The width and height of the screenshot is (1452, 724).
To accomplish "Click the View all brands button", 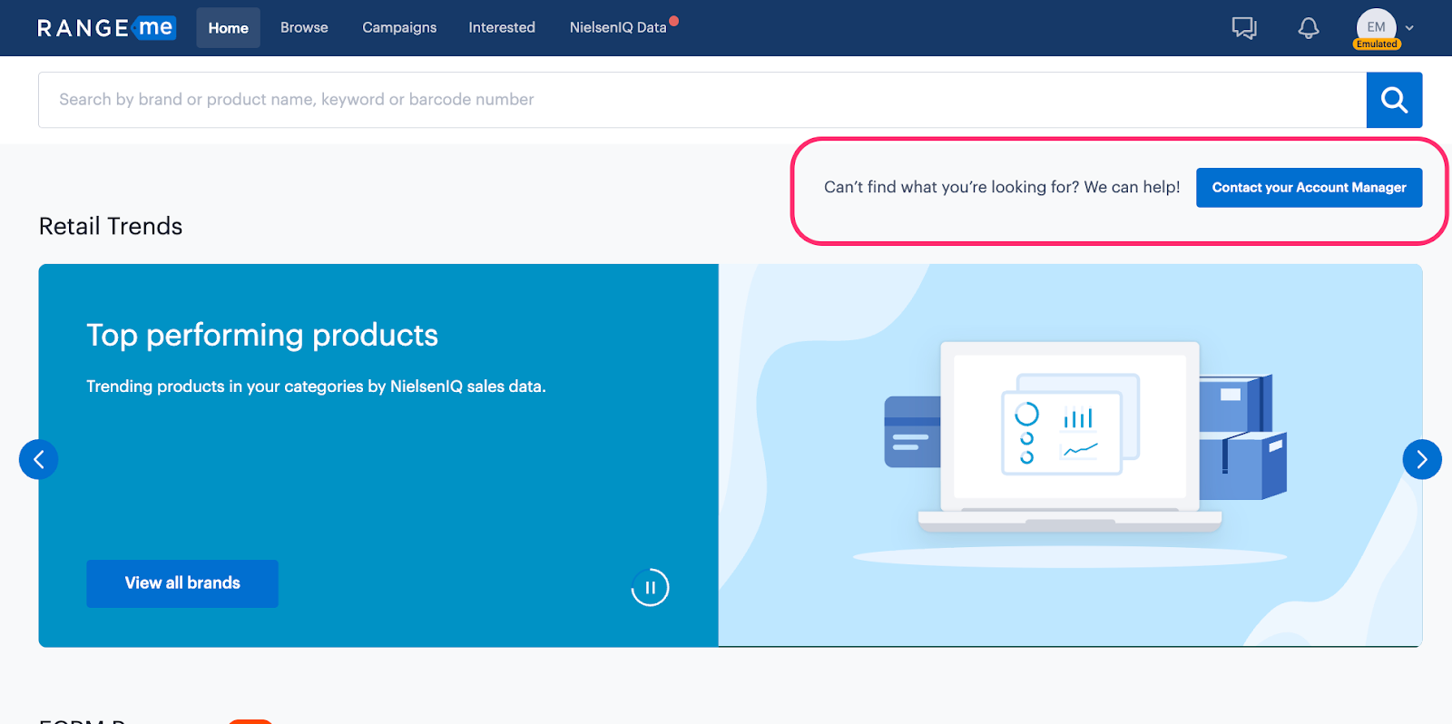I will point(182,583).
